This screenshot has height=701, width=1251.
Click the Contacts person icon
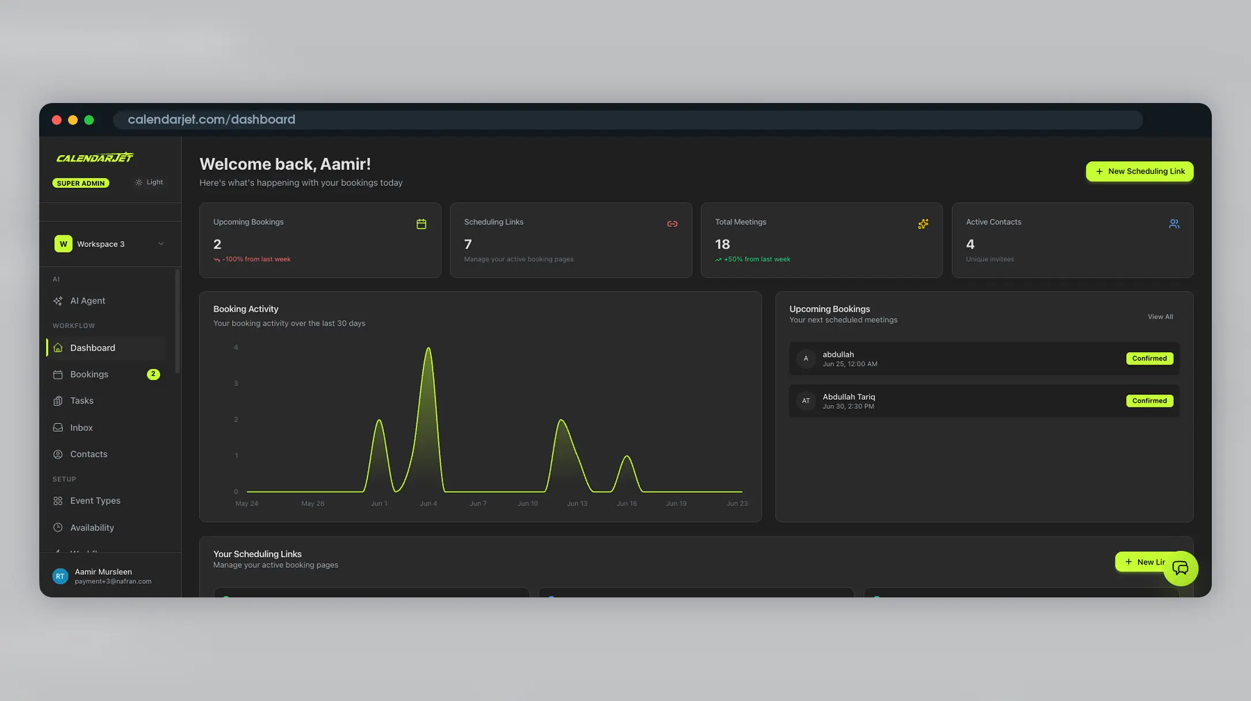coord(58,454)
